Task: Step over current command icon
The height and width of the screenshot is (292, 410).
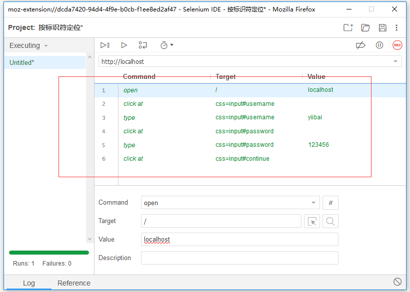Action: pyautogui.click(x=143, y=45)
